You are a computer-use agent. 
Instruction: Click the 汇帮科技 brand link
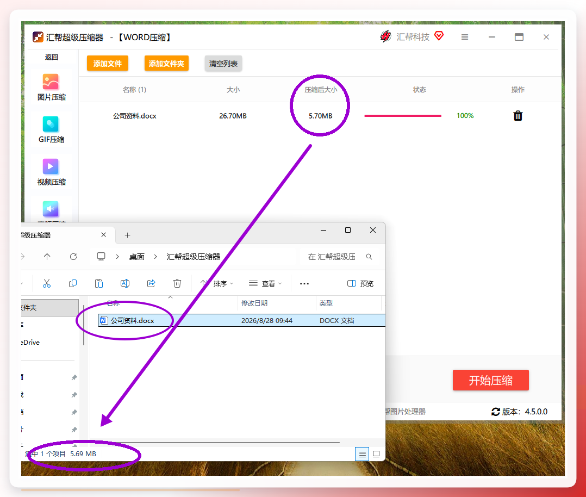click(x=413, y=37)
